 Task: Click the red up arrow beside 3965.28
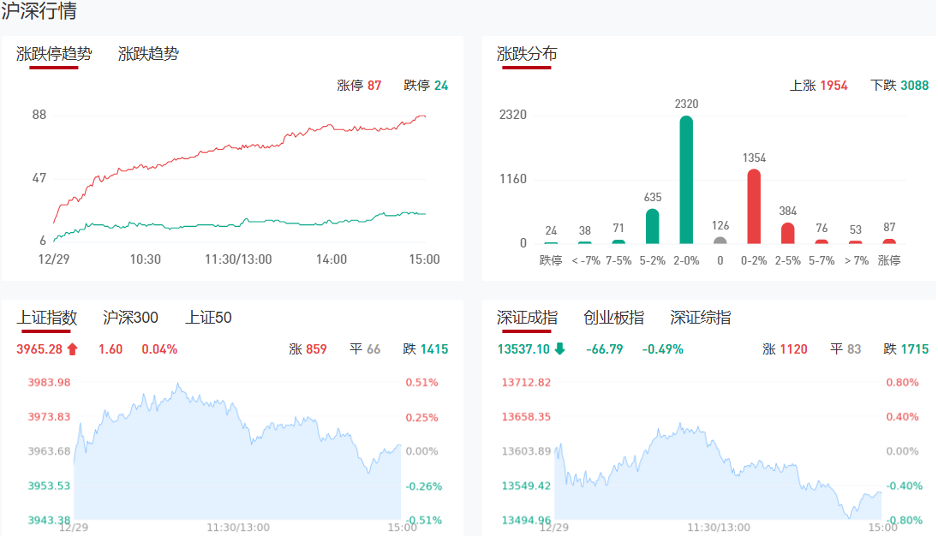click(72, 349)
